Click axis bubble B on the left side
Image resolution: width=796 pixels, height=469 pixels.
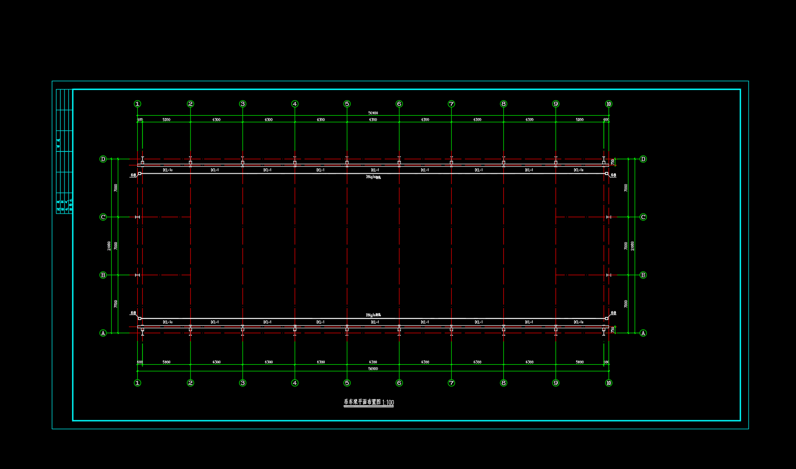103,275
